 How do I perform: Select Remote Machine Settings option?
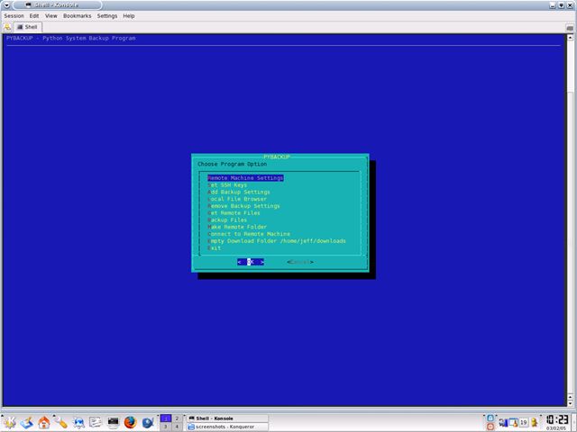click(x=245, y=178)
